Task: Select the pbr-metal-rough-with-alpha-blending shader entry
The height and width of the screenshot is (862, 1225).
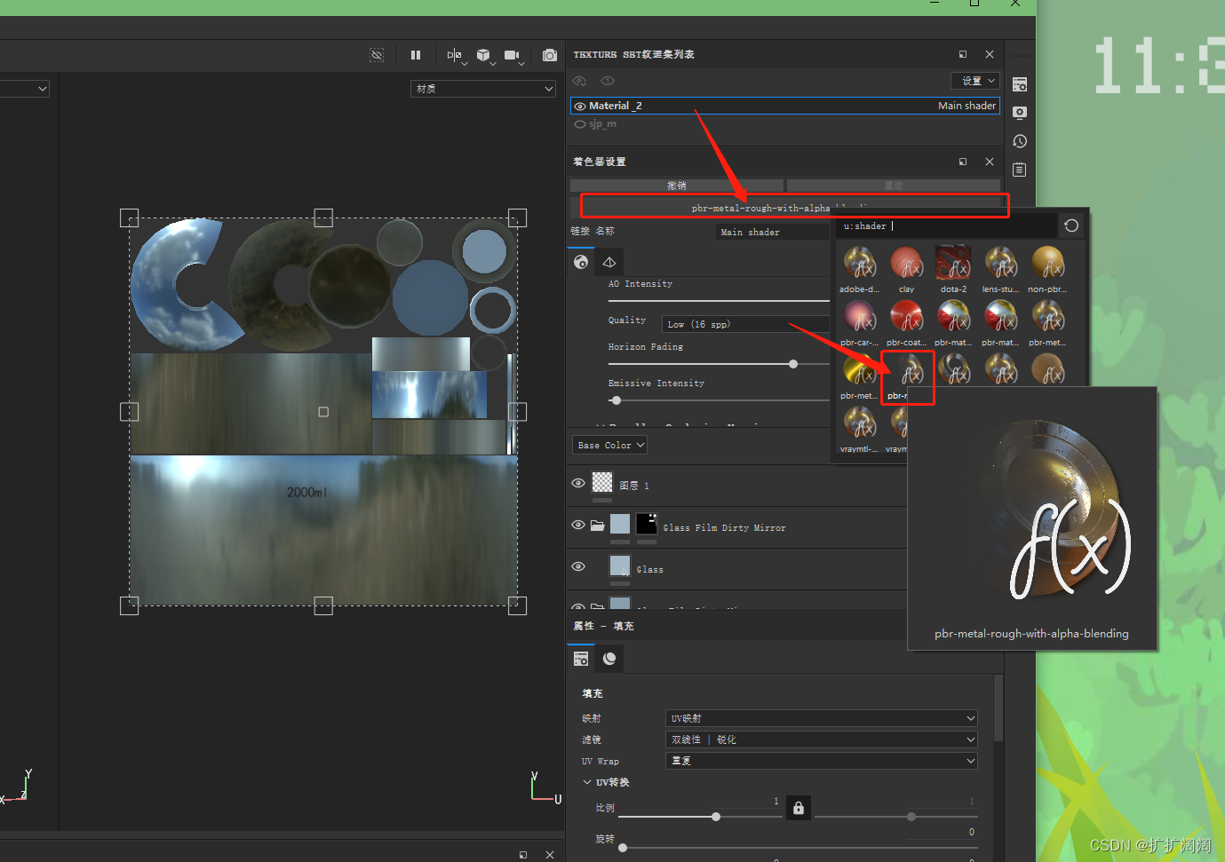Action: tap(907, 371)
